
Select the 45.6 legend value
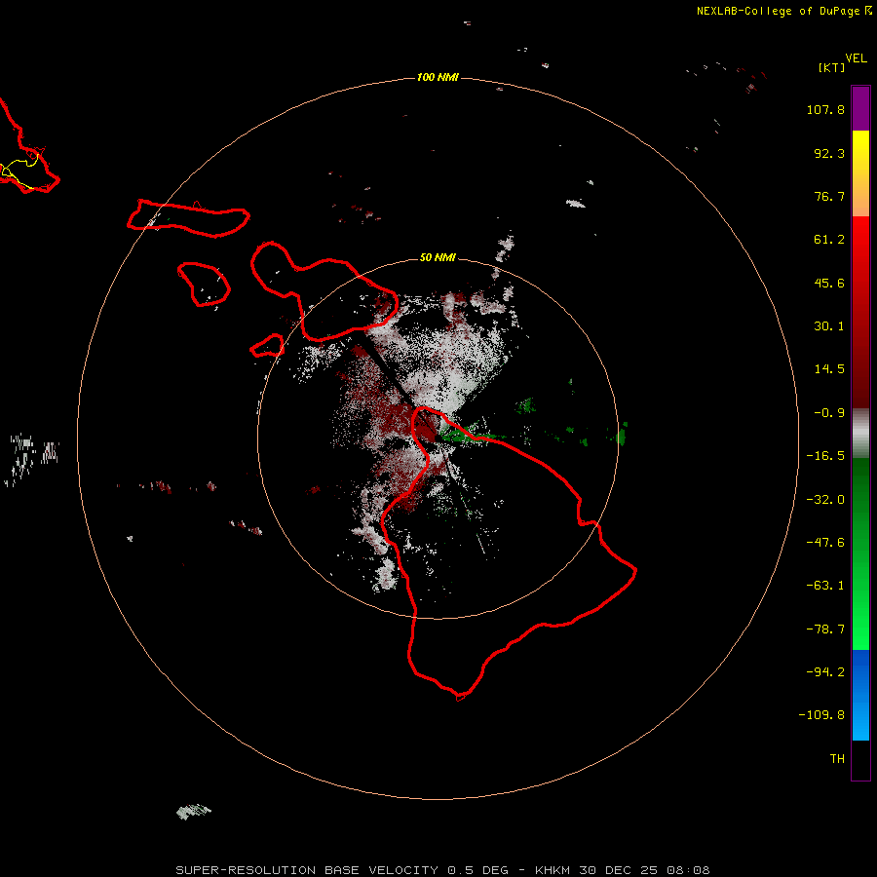point(829,283)
